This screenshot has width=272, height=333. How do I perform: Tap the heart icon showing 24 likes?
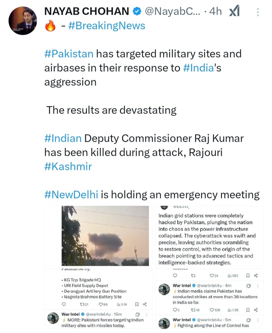211,276
